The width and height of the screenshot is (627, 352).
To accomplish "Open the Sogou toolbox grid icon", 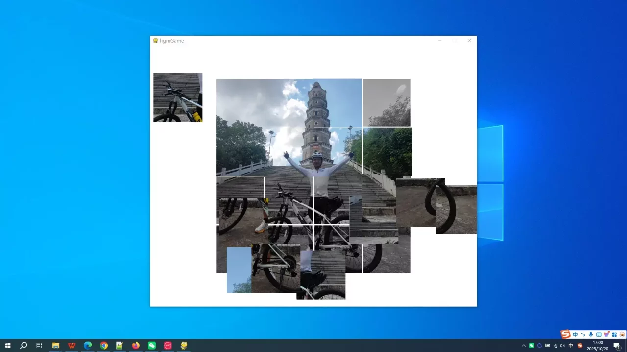I will click(614, 334).
